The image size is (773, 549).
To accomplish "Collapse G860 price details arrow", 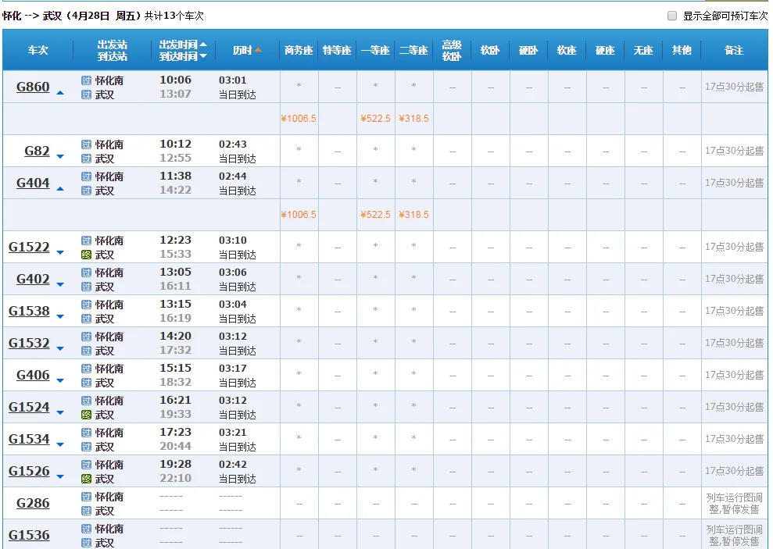I will (60, 93).
